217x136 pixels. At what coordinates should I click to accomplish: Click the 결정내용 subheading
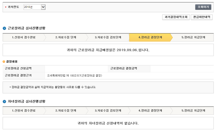click(x=12, y=62)
